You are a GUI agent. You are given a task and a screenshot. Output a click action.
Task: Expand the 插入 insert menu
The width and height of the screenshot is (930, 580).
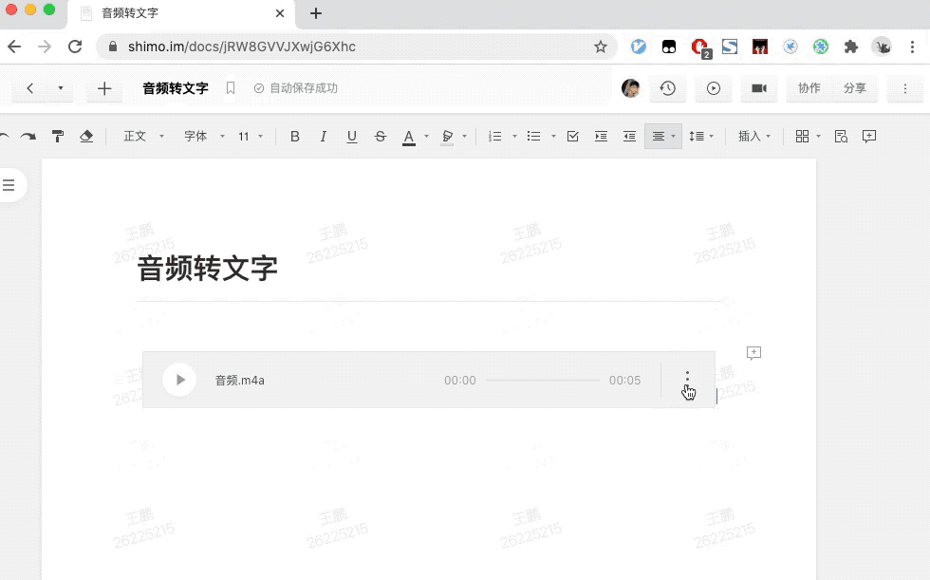coord(753,136)
